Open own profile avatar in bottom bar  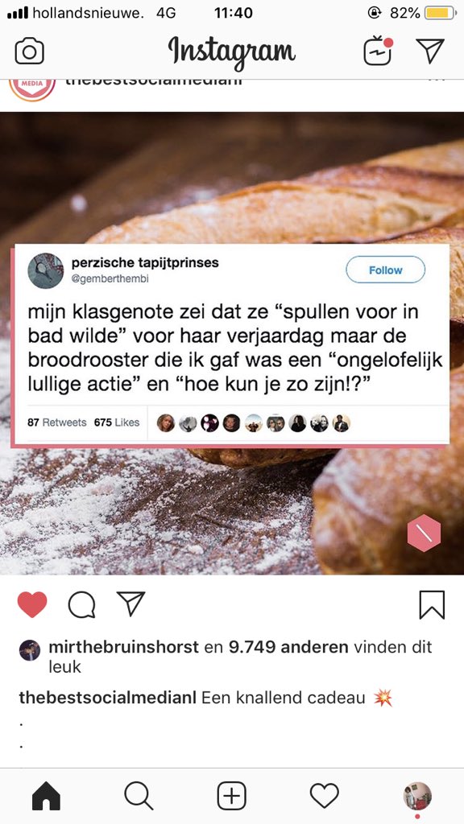[417, 796]
